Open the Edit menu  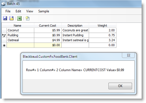tap(18, 11)
